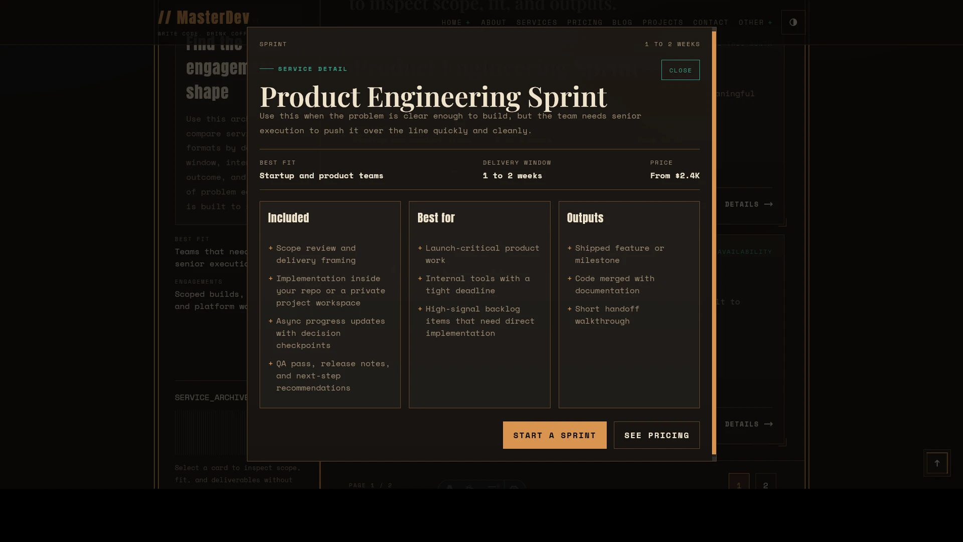Screen dimensions: 963x542
Task: Click the modal's orange scrollbar
Action: (x=714, y=243)
